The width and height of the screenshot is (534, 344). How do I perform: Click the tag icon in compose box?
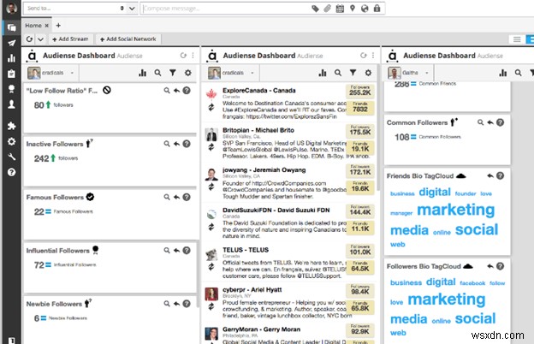pos(316,9)
